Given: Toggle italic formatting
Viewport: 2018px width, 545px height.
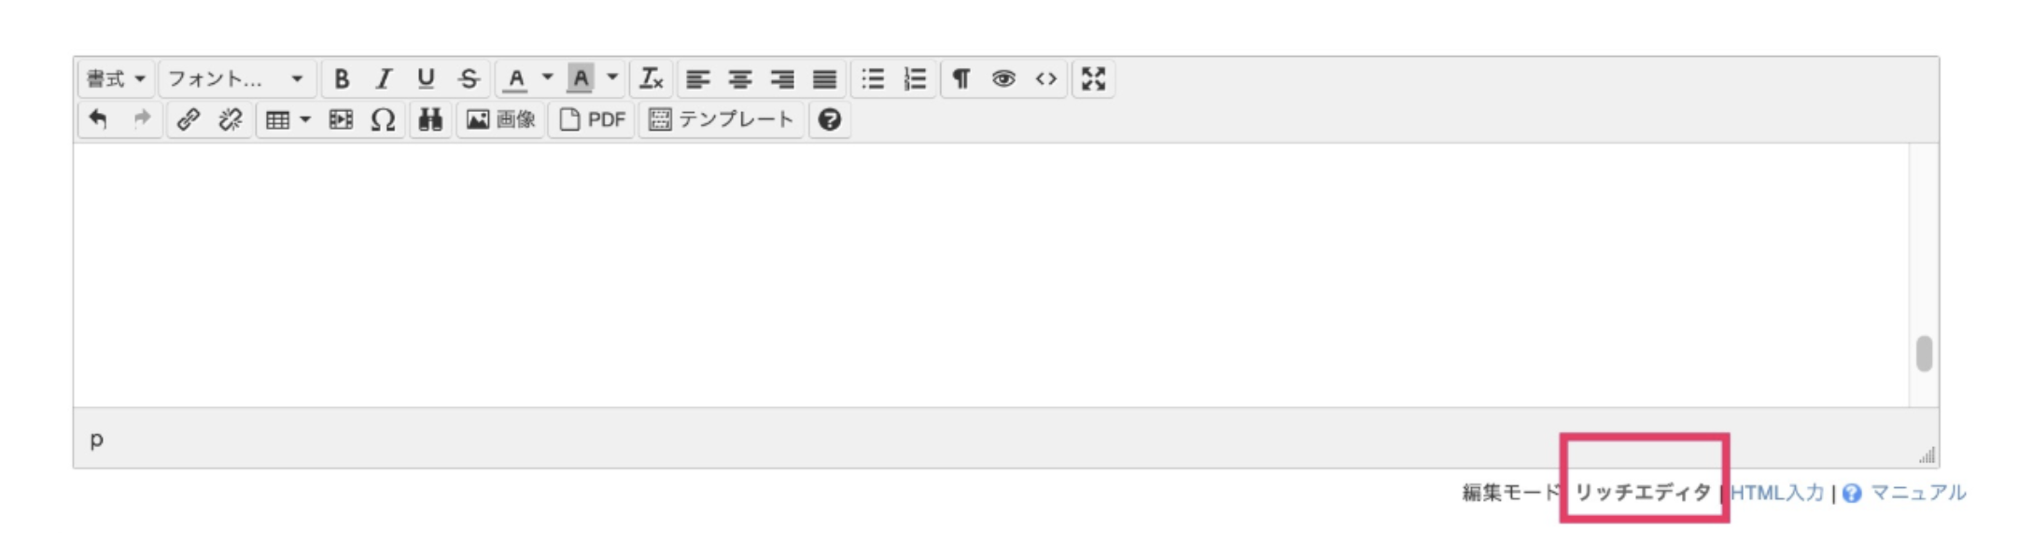Looking at the screenshot, I should pyautogui.click(x=384, y=79).
